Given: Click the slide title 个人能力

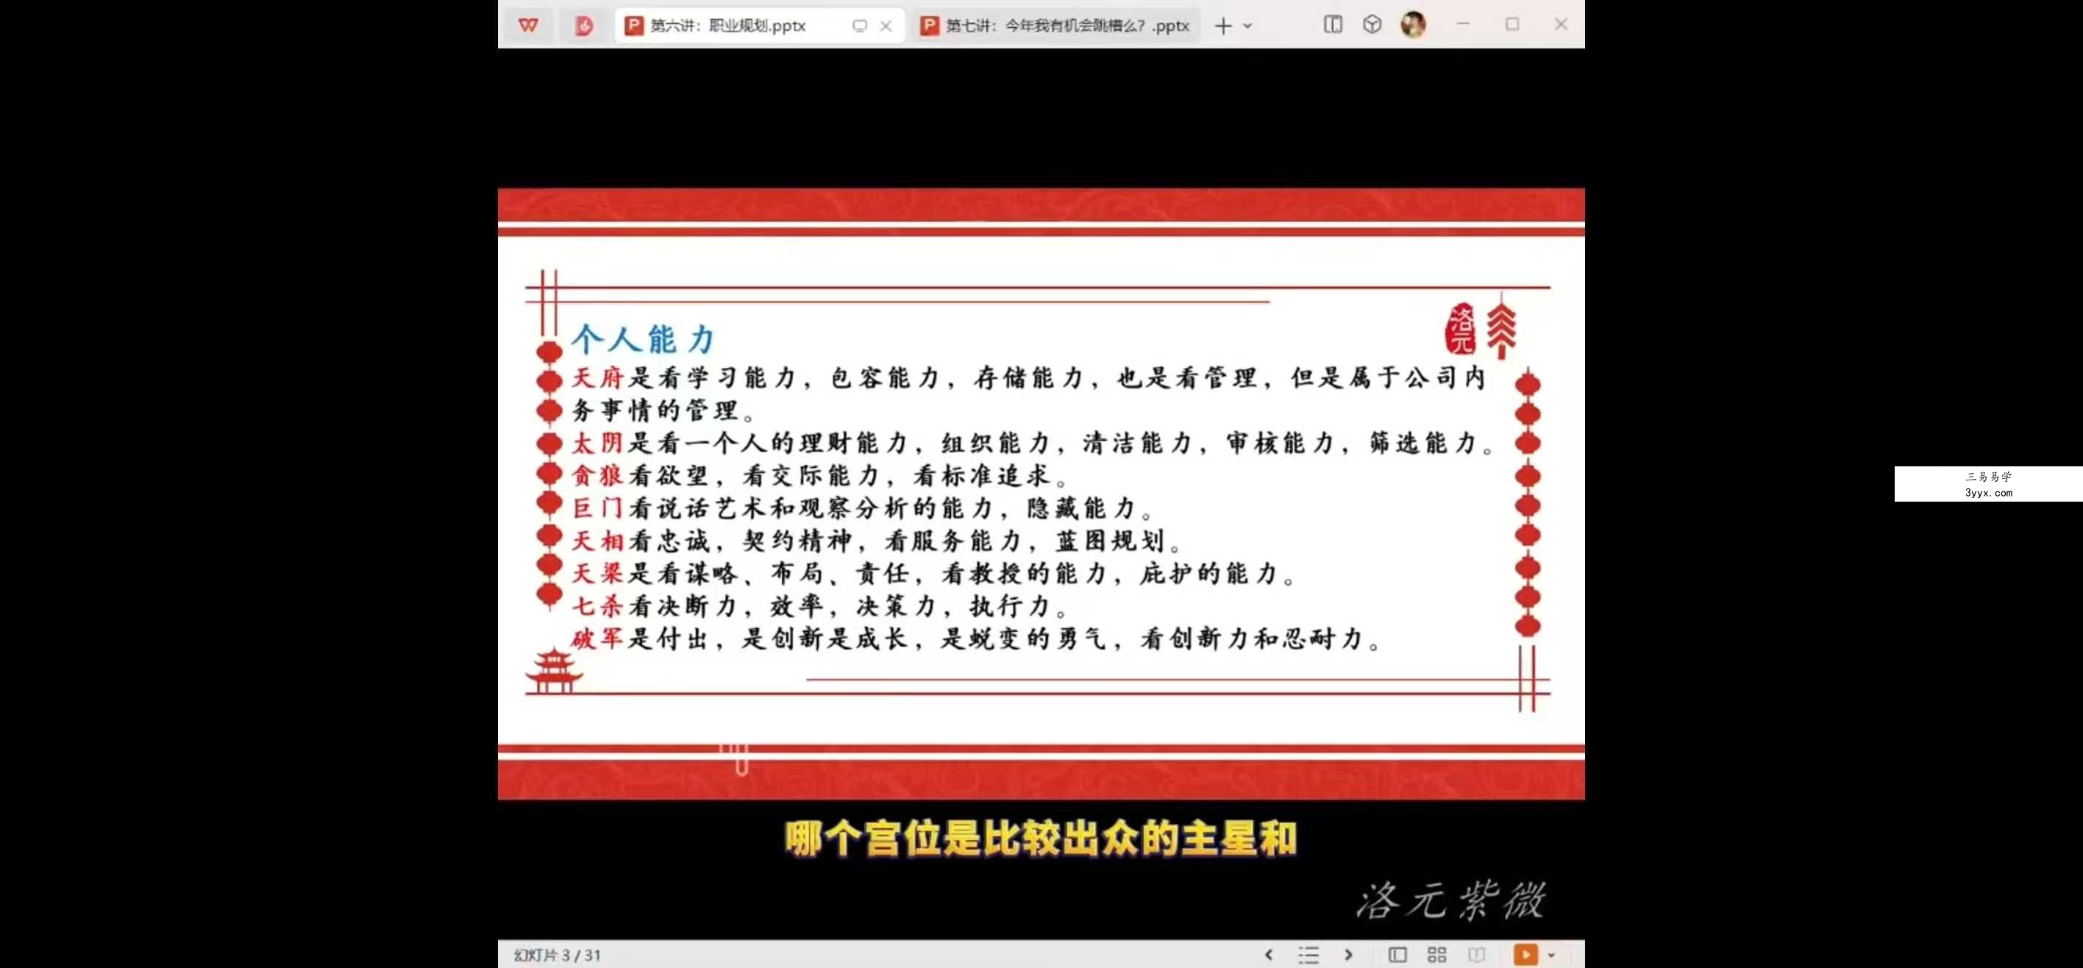Looking at the screenshot, I should 643,339.
